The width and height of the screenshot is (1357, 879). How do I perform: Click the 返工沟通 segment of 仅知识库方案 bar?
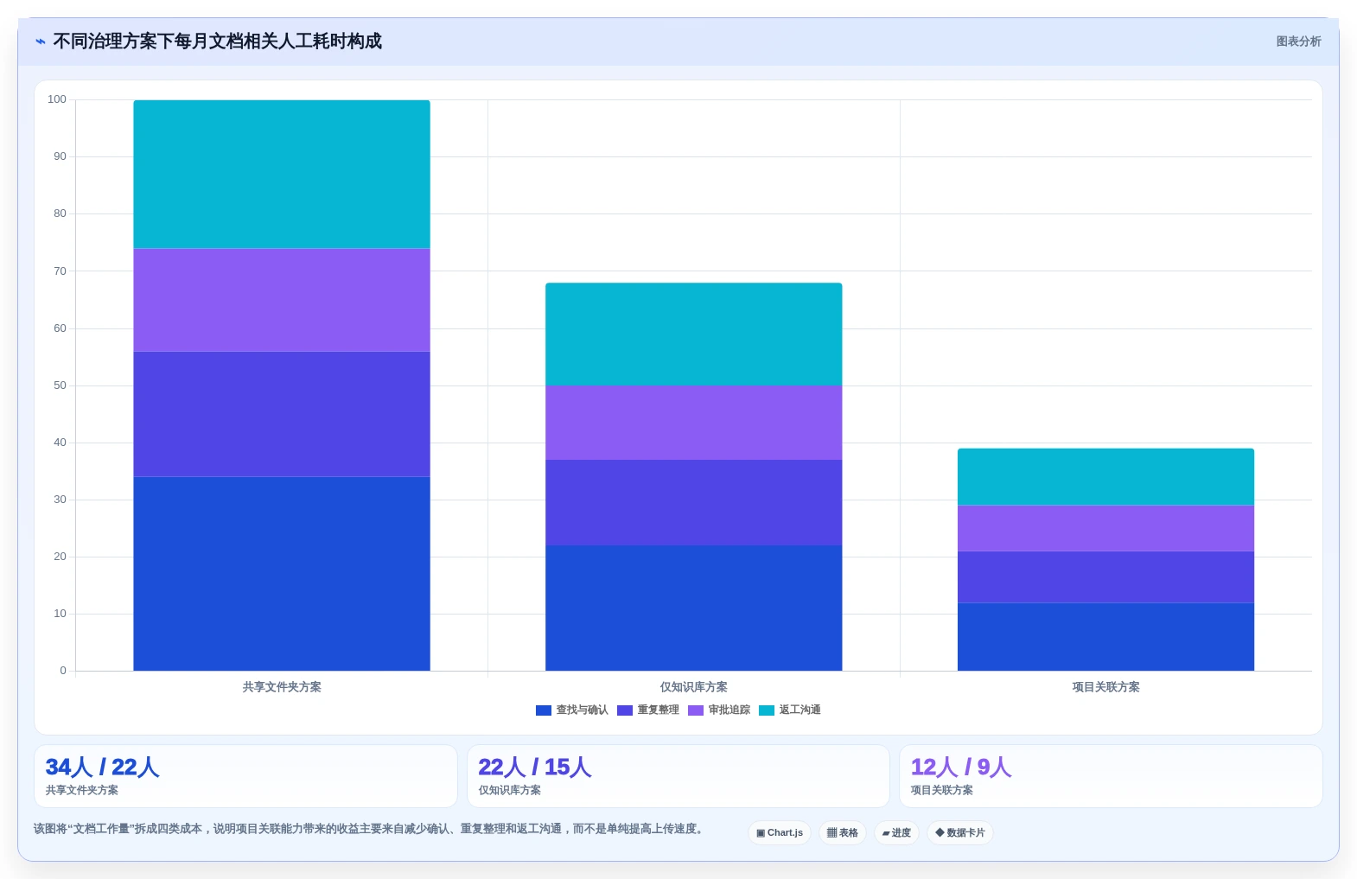click(694, 334)
